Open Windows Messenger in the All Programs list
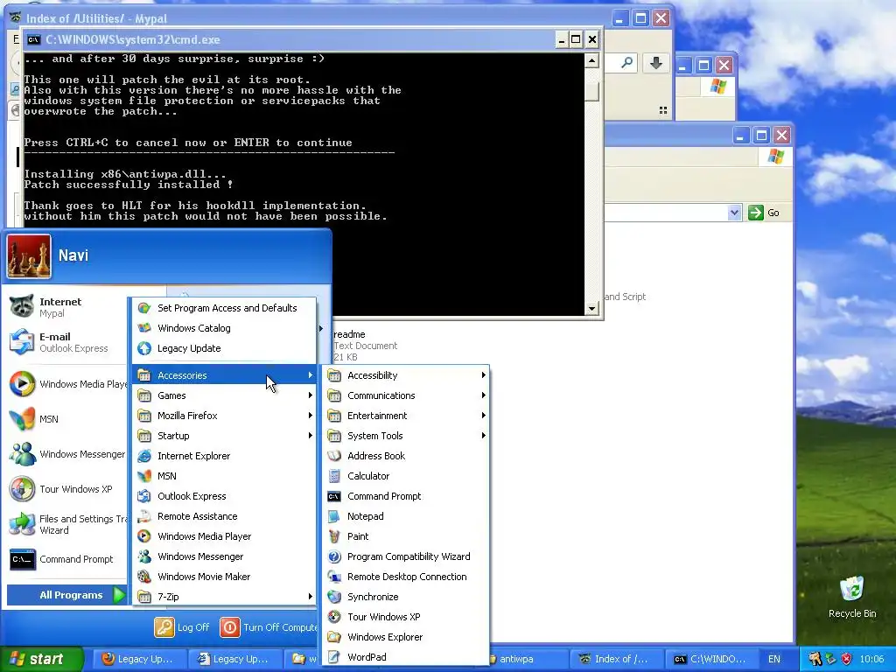The height and width of the screenshot is (672, 896). [x=224, y=556]
